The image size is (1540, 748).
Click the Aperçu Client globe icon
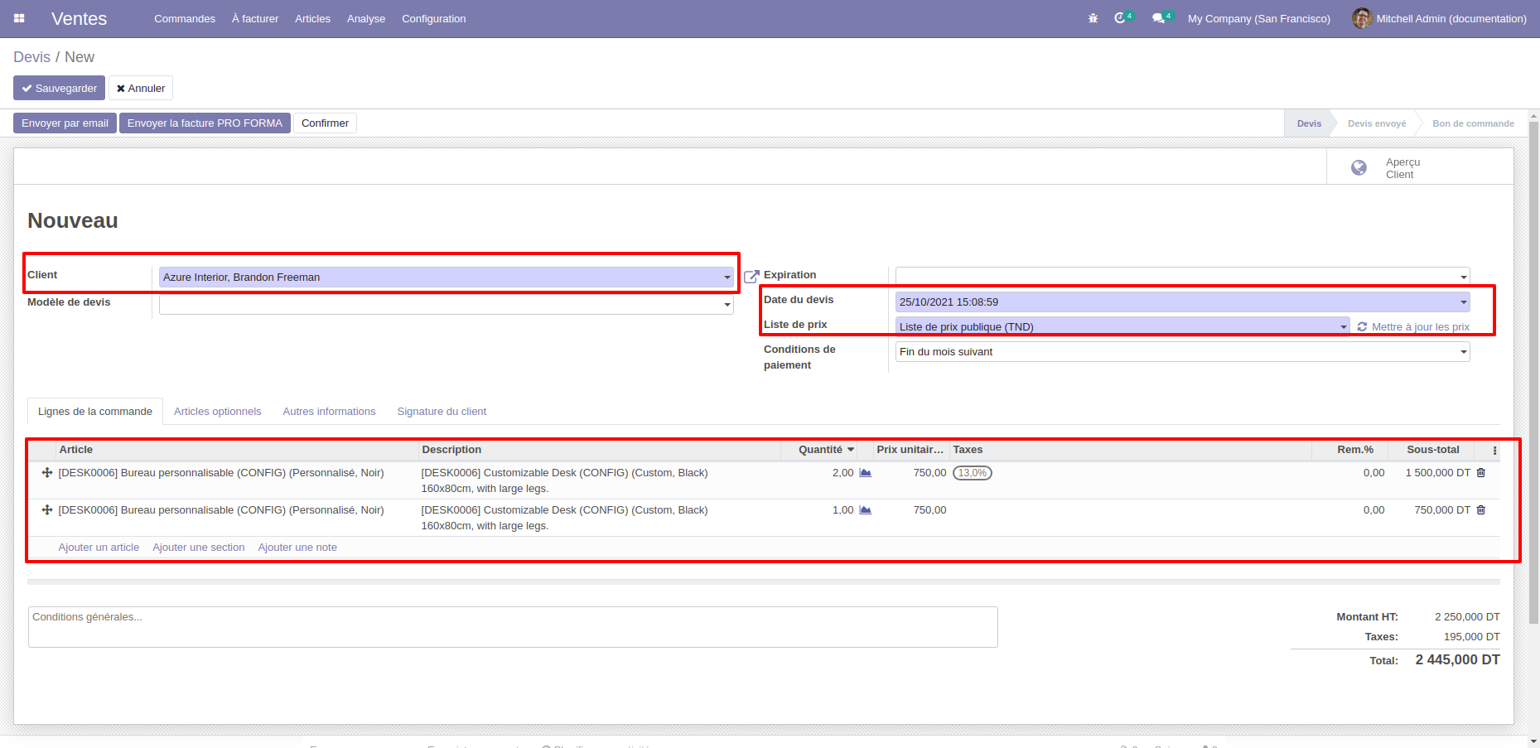tap(1359, 168)
